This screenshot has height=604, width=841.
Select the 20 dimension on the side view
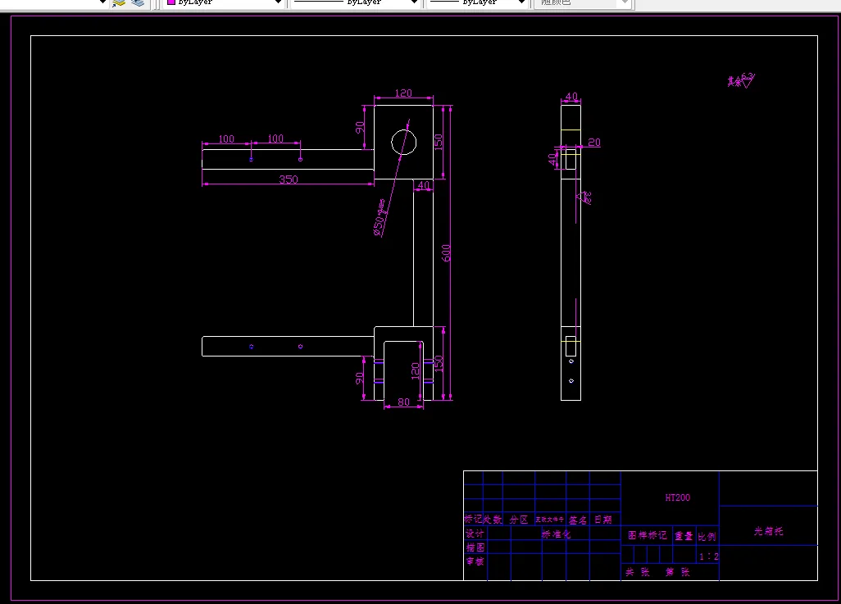coord(594,142)
